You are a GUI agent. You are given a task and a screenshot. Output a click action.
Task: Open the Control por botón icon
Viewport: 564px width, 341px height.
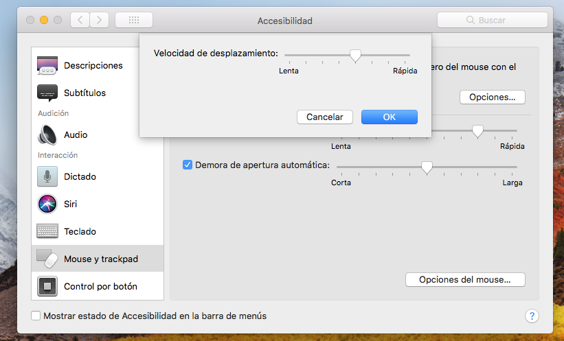point(47,286)
